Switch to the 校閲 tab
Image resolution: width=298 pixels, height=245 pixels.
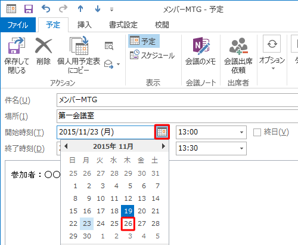162,25
